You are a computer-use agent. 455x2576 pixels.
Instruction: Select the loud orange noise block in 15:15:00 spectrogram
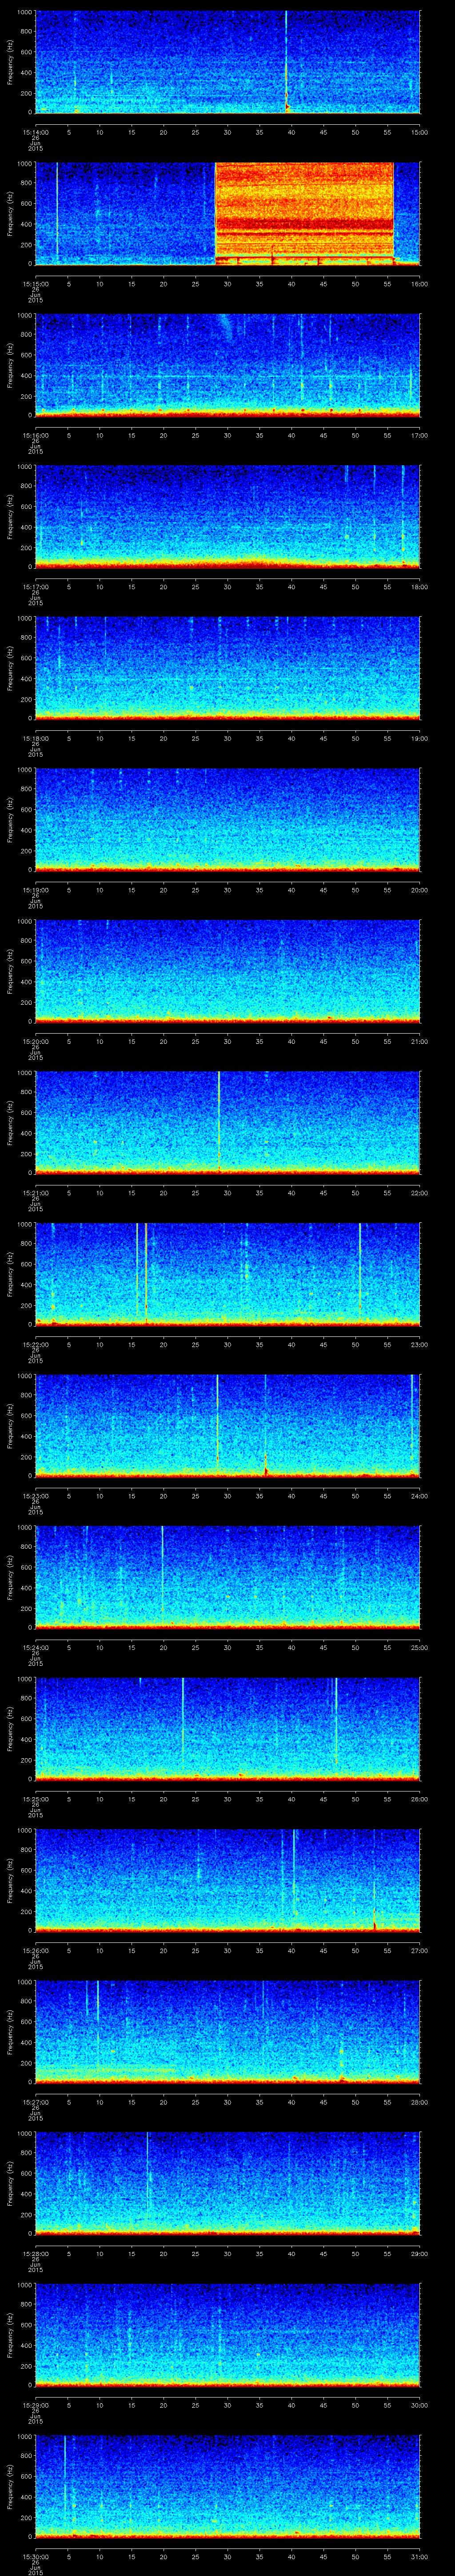tap(305, 213)
